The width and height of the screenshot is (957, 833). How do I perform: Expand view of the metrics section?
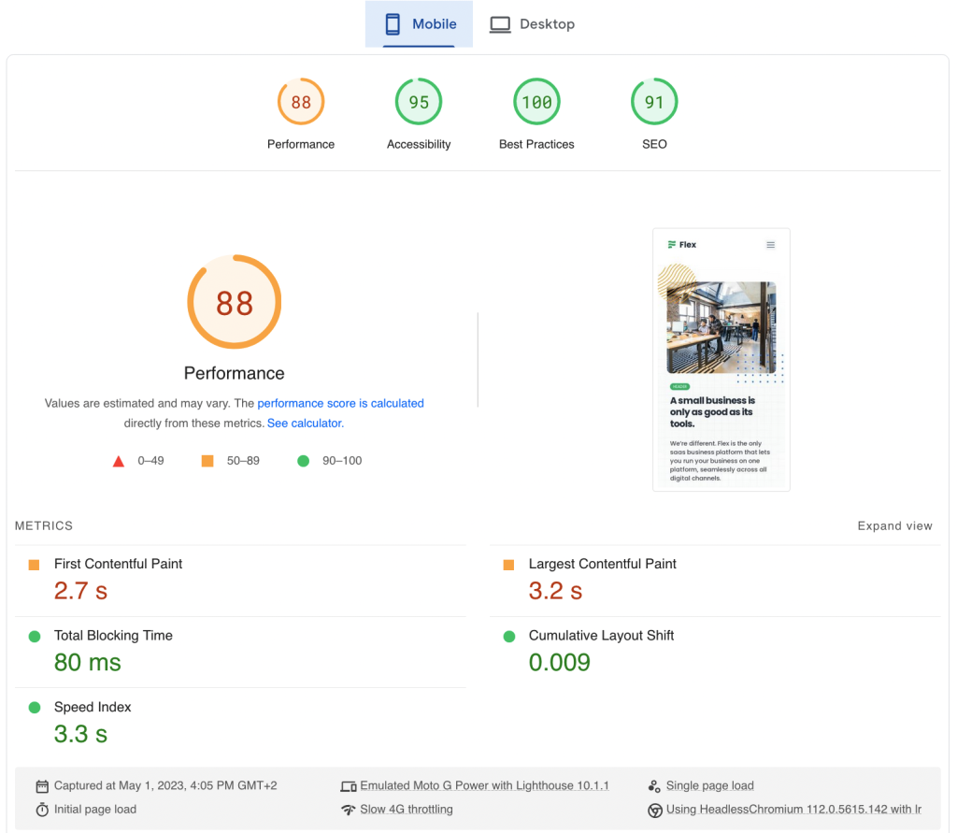[894, 525]
